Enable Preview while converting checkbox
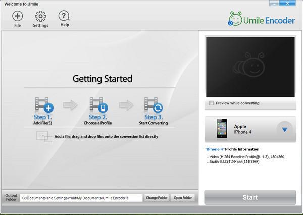The height and width of the screenshot is (215, 303). tap(211, 103)
